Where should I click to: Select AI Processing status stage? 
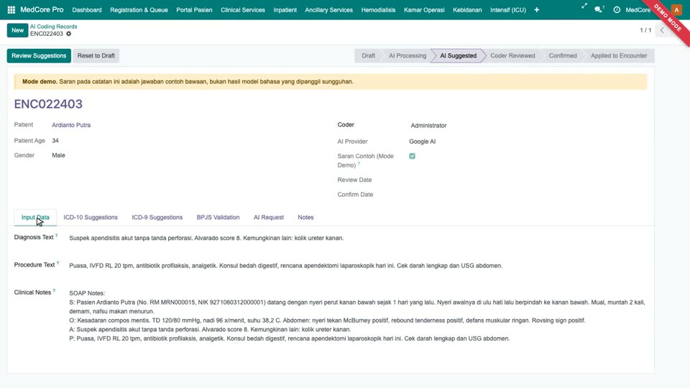pos(407,56)
